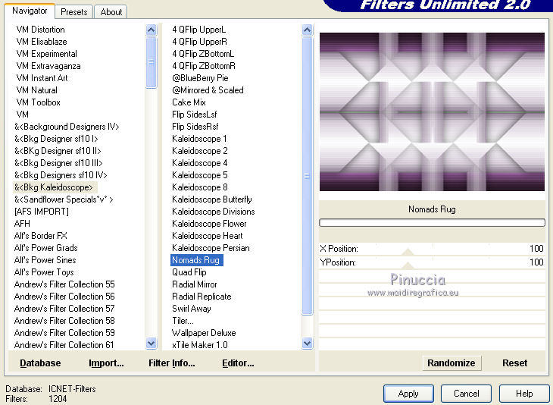Click the filter list scroll up arrow

click(x=308, y=30)
